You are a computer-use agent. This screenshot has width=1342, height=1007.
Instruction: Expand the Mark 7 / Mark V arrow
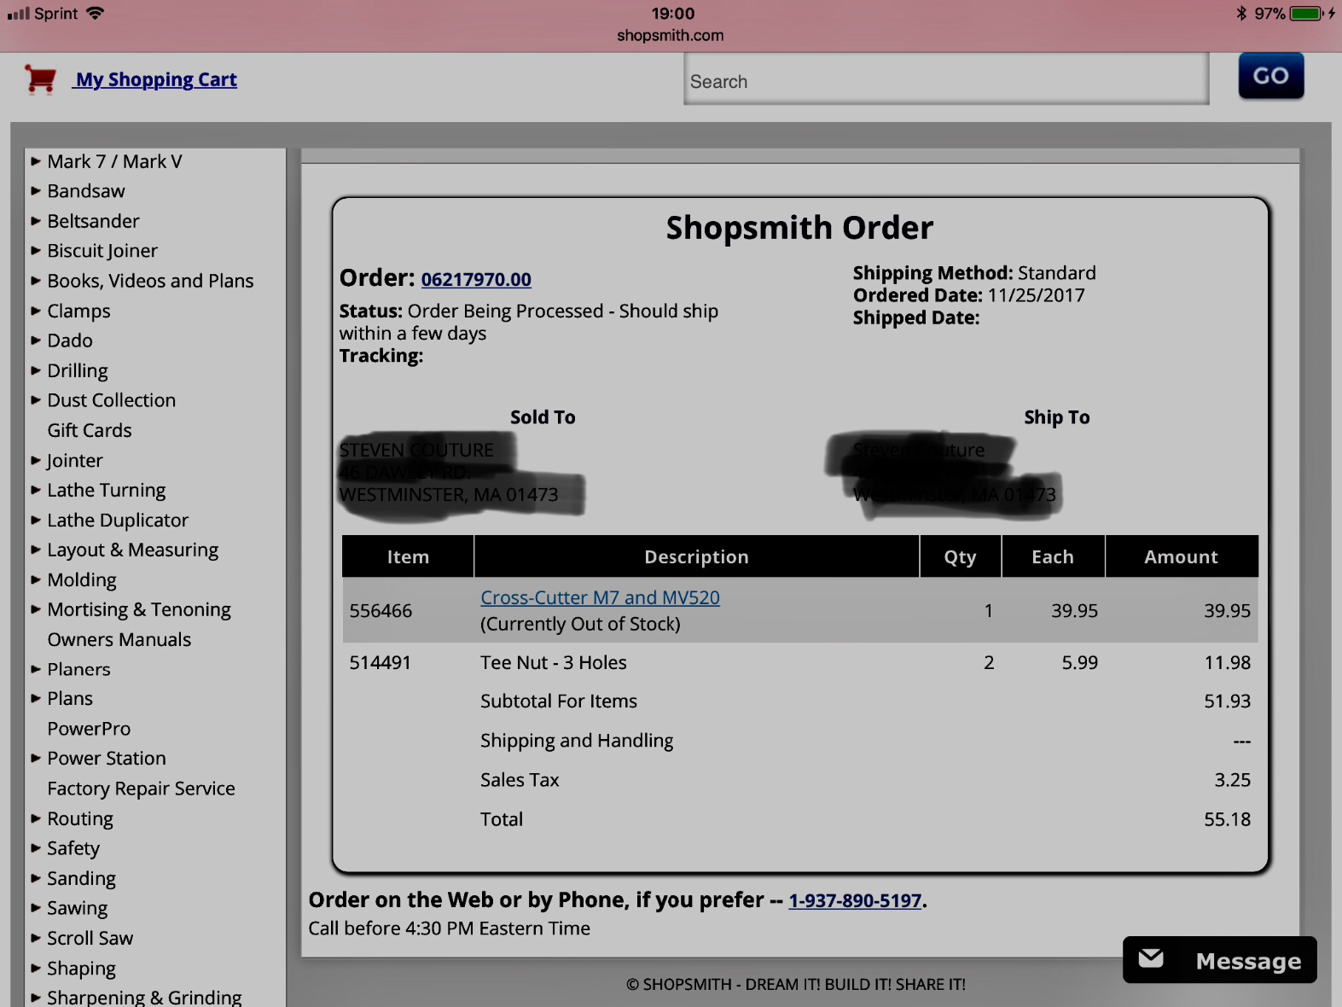[x=36, y=161]
